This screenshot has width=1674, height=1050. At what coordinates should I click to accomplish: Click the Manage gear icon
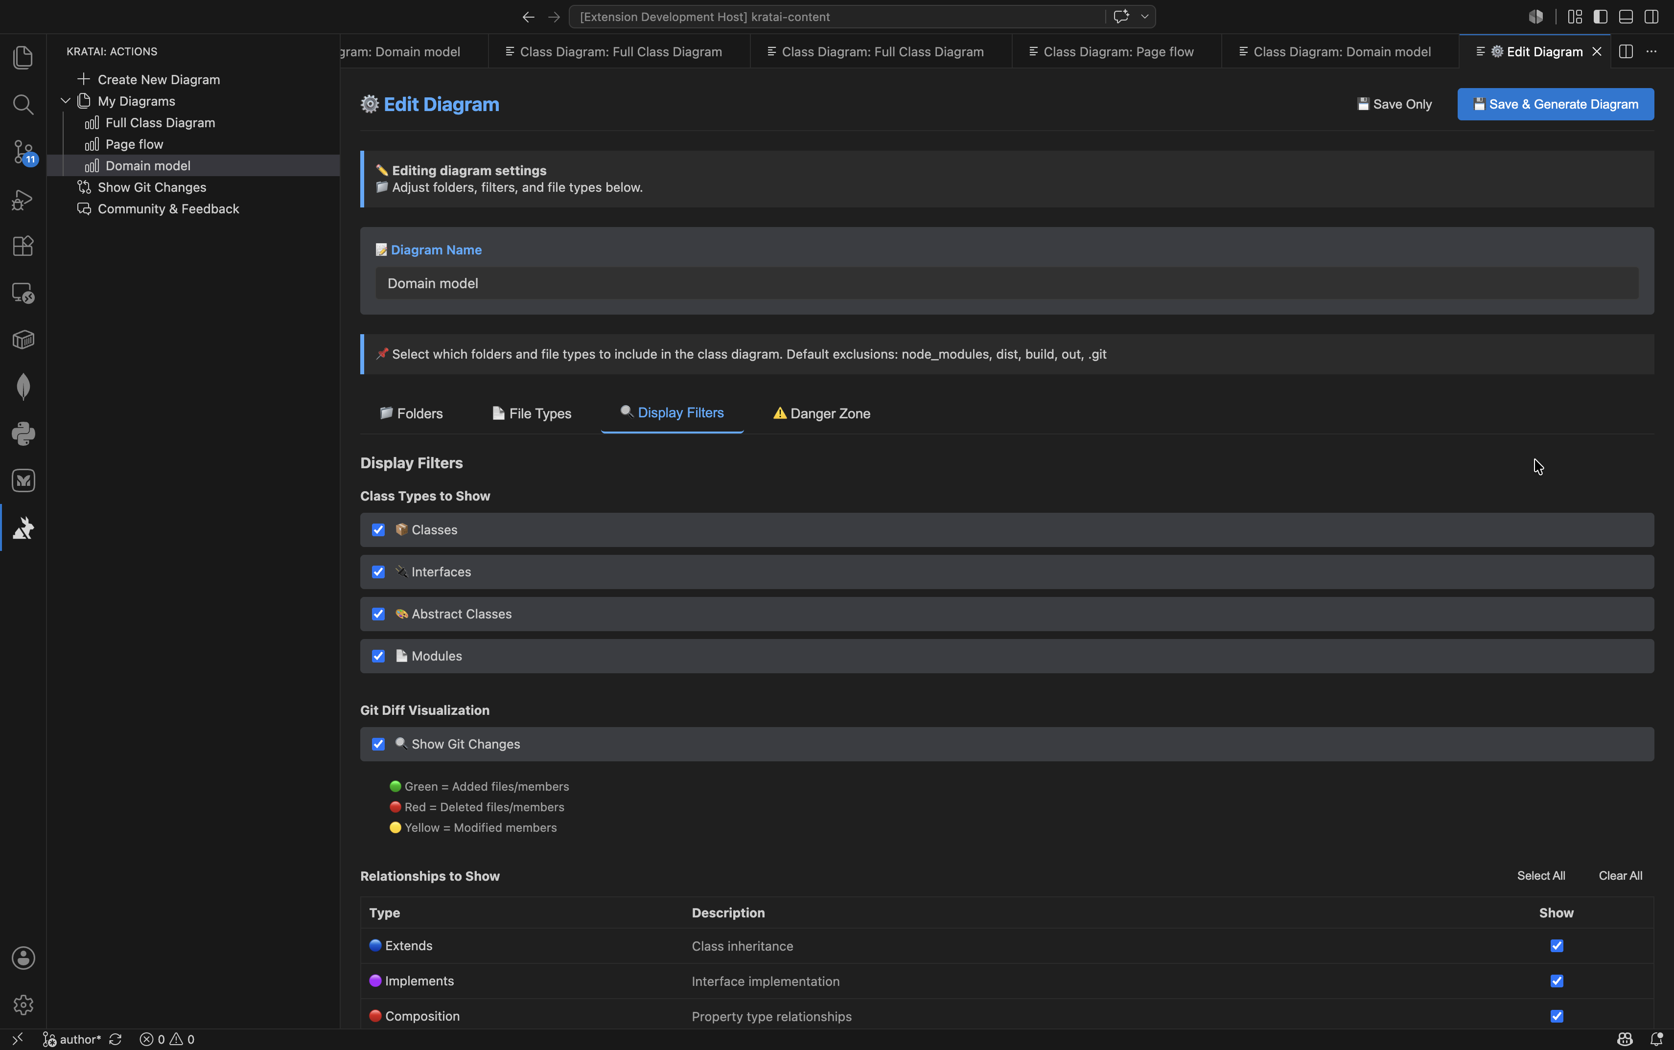pos(23,1004)
